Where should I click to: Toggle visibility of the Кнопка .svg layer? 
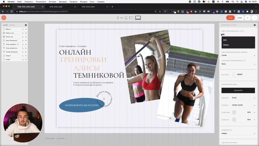click(x=26, y=37)
